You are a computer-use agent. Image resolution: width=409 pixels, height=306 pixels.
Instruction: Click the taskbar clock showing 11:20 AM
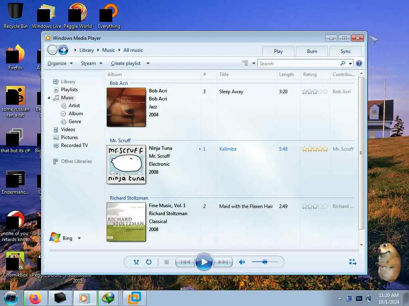pyautogui.click(x=388, y=298)
